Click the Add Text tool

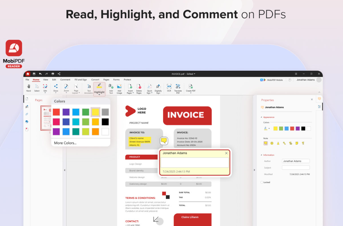click(111, 87)
